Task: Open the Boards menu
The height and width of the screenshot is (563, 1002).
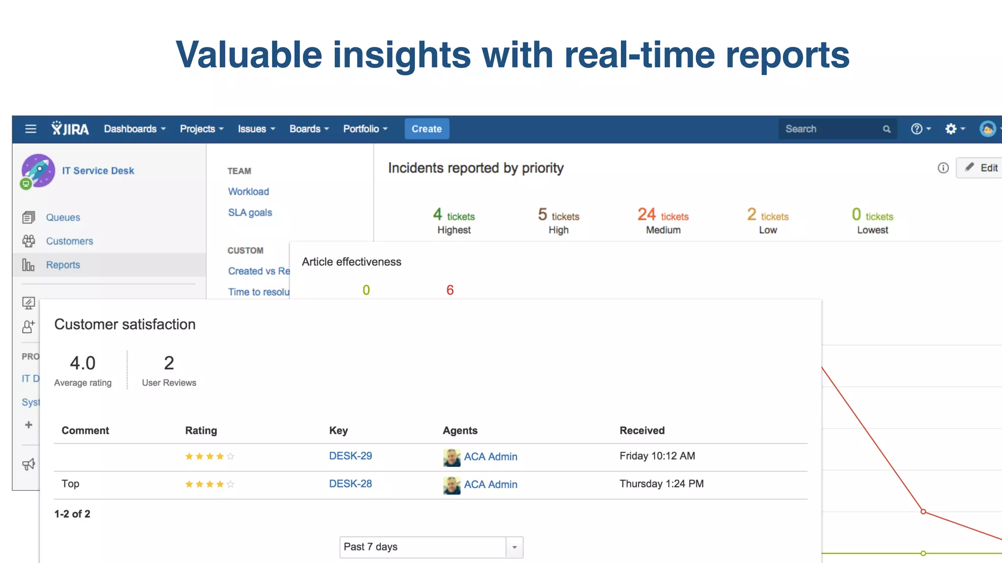Action: [x=309, y=129]
